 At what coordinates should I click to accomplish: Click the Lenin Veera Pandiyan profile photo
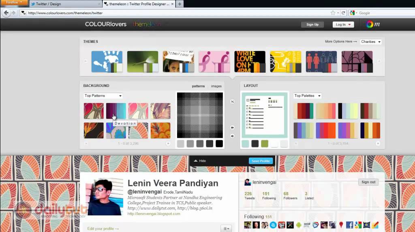tap(104, 196)
